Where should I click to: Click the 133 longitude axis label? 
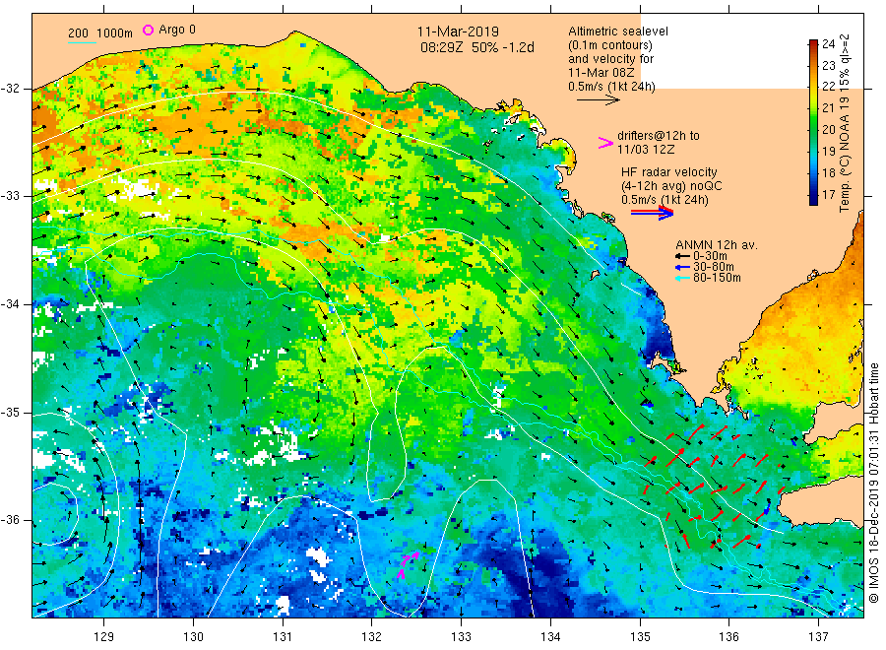pos(461,637)
